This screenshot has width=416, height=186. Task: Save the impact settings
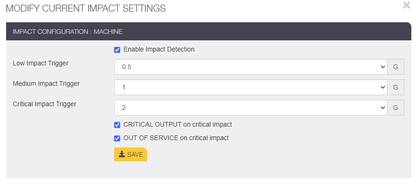coord(130,154)
